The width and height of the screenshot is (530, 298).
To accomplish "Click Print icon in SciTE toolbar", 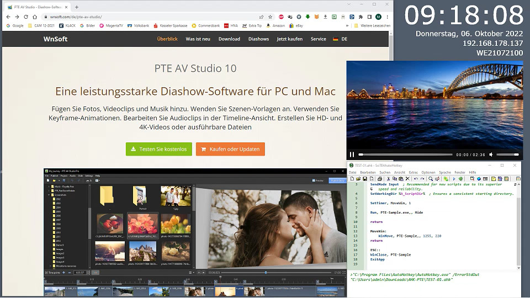I will [x=380, y=179].
